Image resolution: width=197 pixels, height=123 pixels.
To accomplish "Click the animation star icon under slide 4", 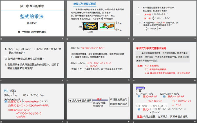I will coord(2,80).
